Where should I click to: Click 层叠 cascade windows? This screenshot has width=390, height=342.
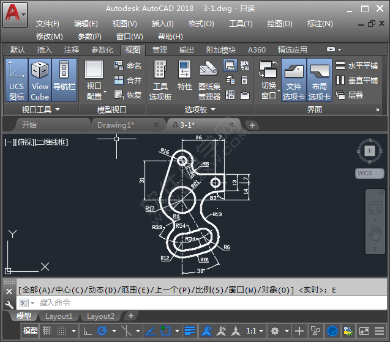click(x=350, y=95)
